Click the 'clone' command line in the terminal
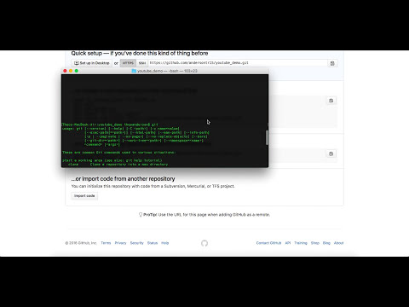This screenshot has width=409, height=307. click(x=118, y=165)
